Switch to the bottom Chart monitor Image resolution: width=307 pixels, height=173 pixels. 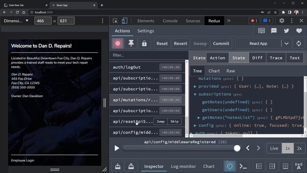(x=209, y=166)
